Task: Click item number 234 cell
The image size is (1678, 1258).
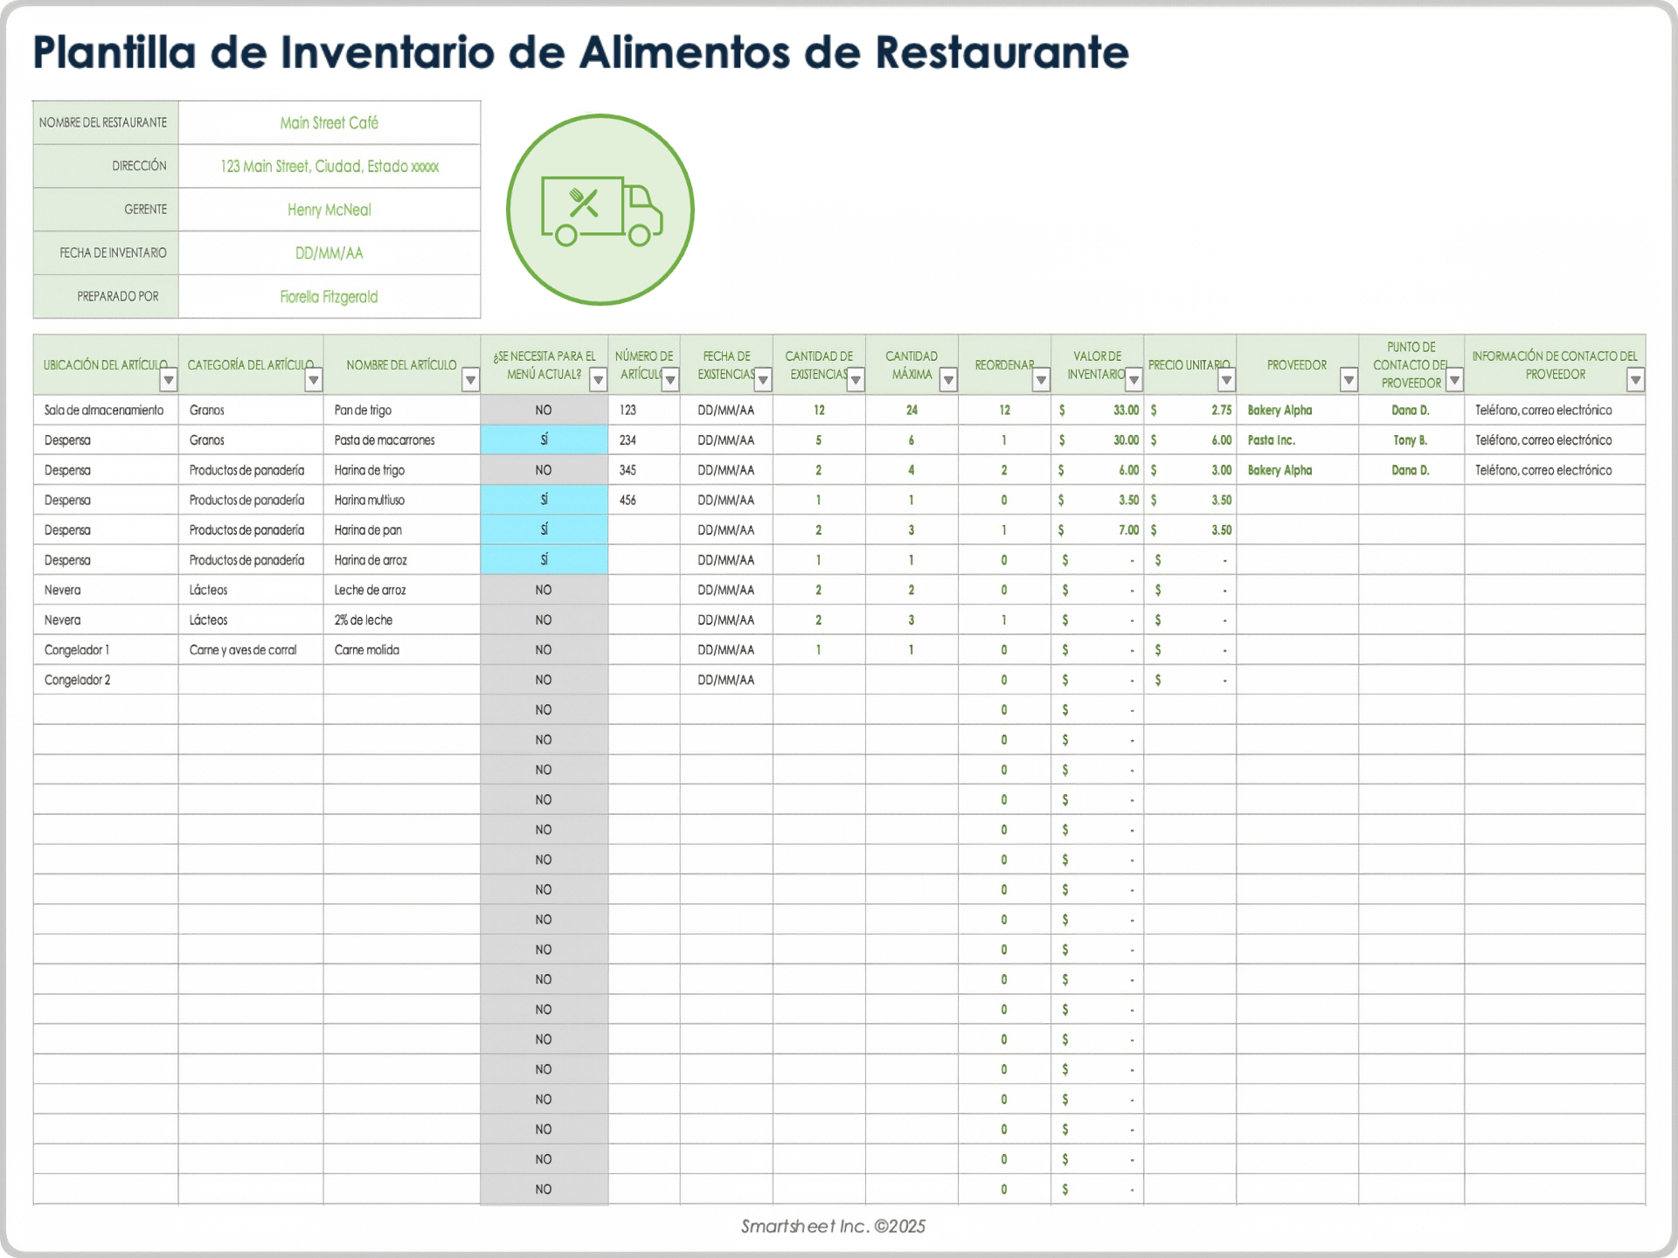Action: tap(644, 440)
